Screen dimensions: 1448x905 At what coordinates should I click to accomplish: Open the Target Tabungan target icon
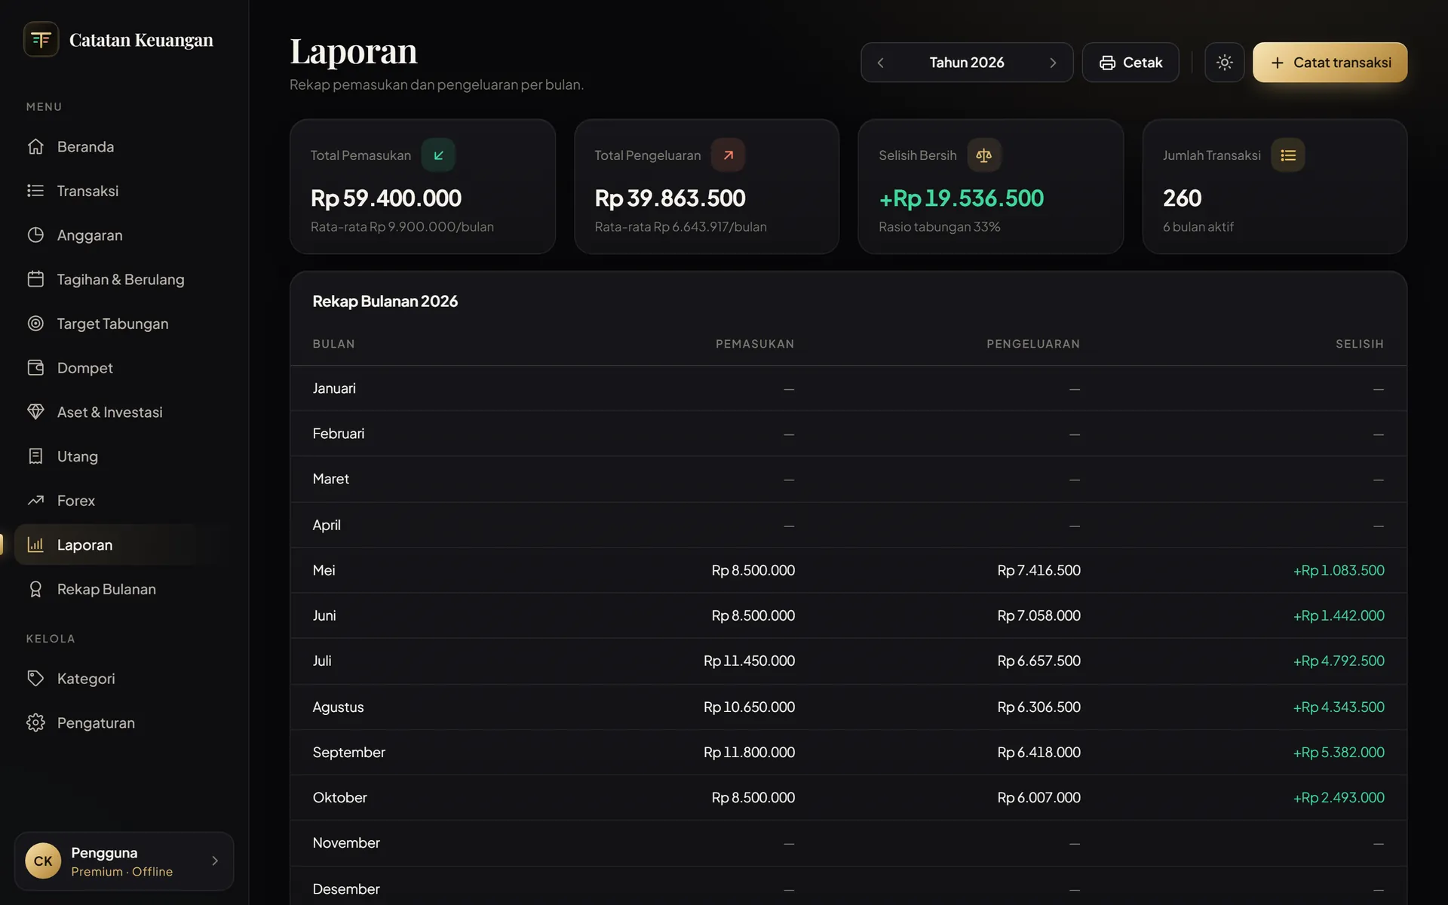click(x=35, y=324)
